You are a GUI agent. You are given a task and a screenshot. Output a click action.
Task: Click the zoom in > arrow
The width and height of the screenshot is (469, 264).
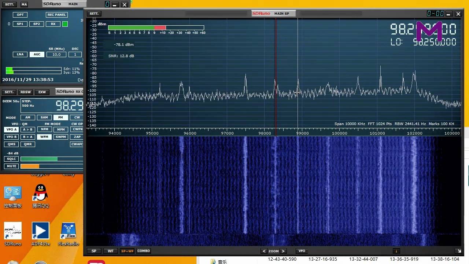point(283,251)
